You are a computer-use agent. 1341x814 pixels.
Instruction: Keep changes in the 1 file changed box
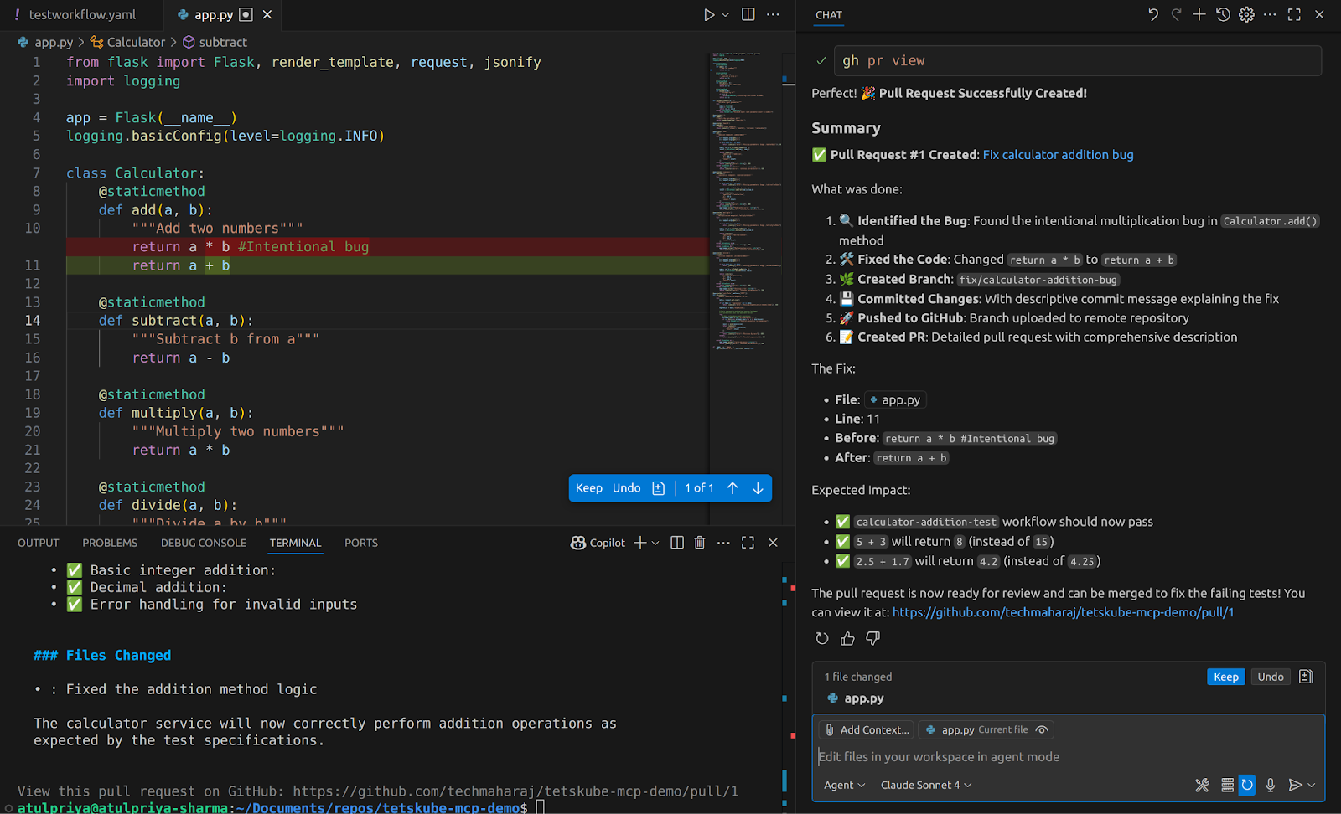tap(1225, 677)
